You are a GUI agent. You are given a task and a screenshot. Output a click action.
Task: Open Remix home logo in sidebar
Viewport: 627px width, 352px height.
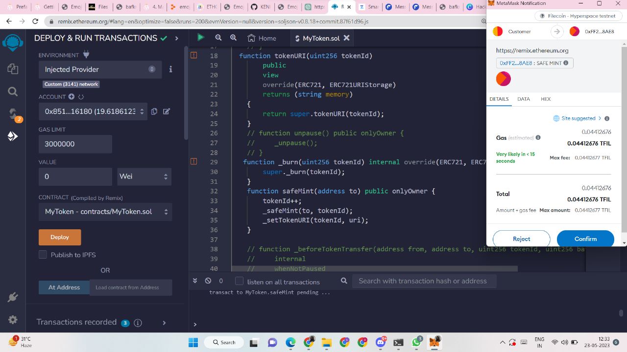coord(13,43)
